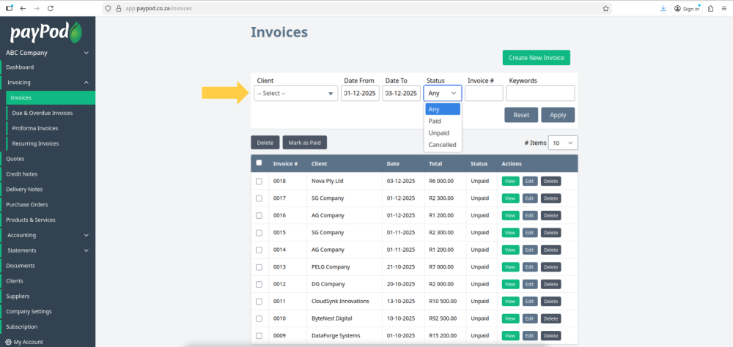Tick the checkbox for invoice 0015
733x347 pixels.
(259, 233)
